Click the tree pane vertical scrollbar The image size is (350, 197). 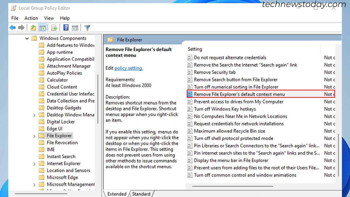coord(98,99)
